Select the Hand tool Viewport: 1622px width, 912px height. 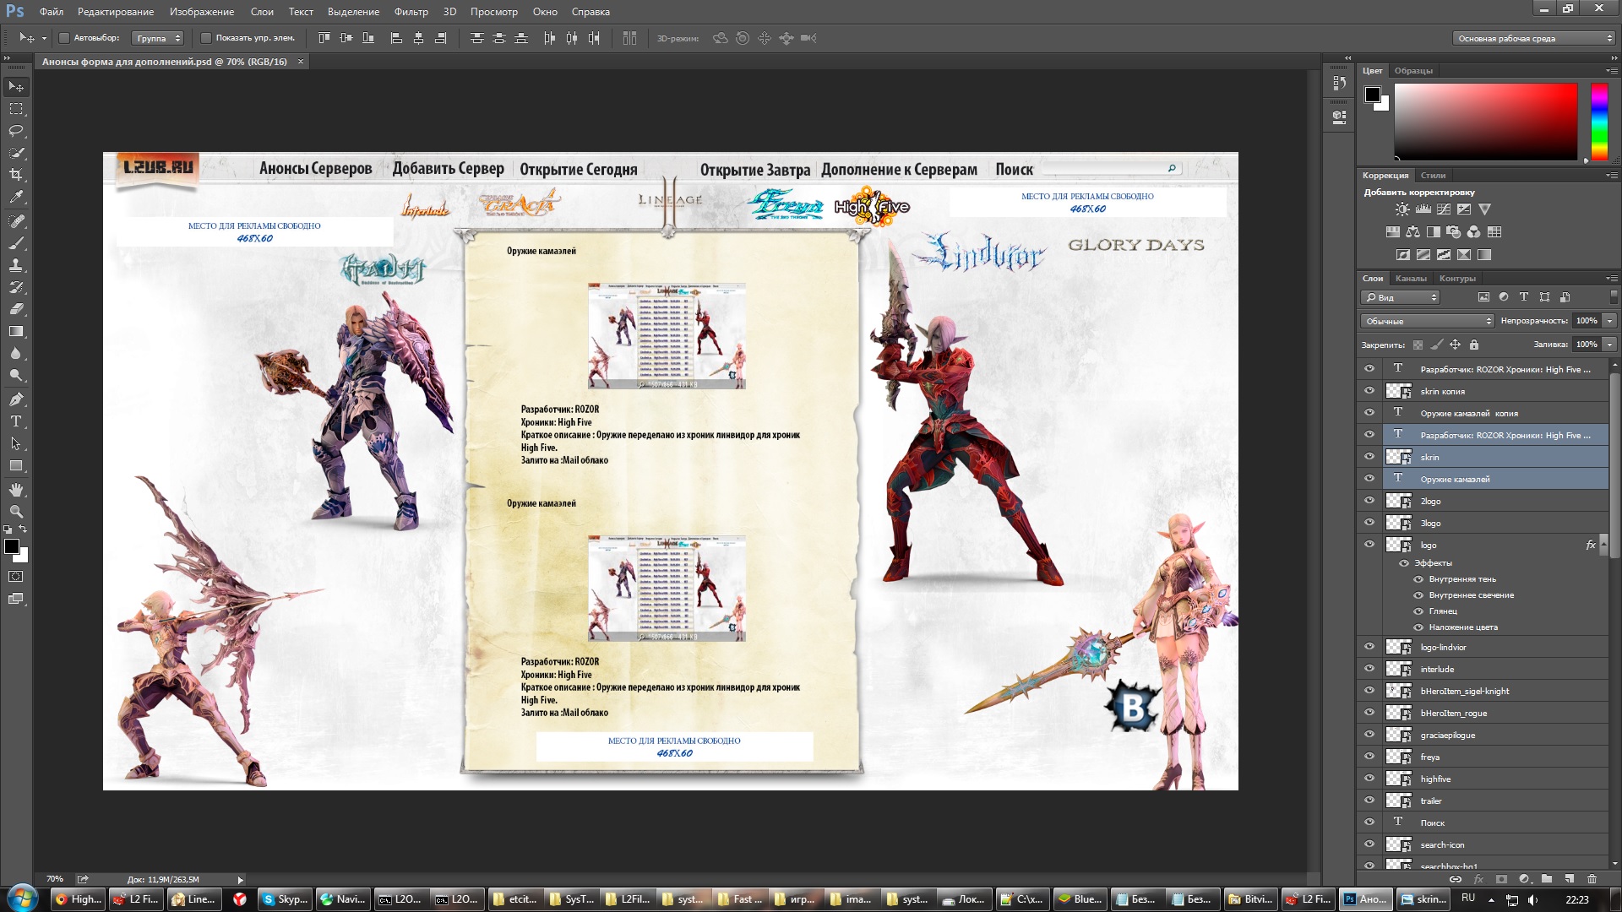coord(16,490)
